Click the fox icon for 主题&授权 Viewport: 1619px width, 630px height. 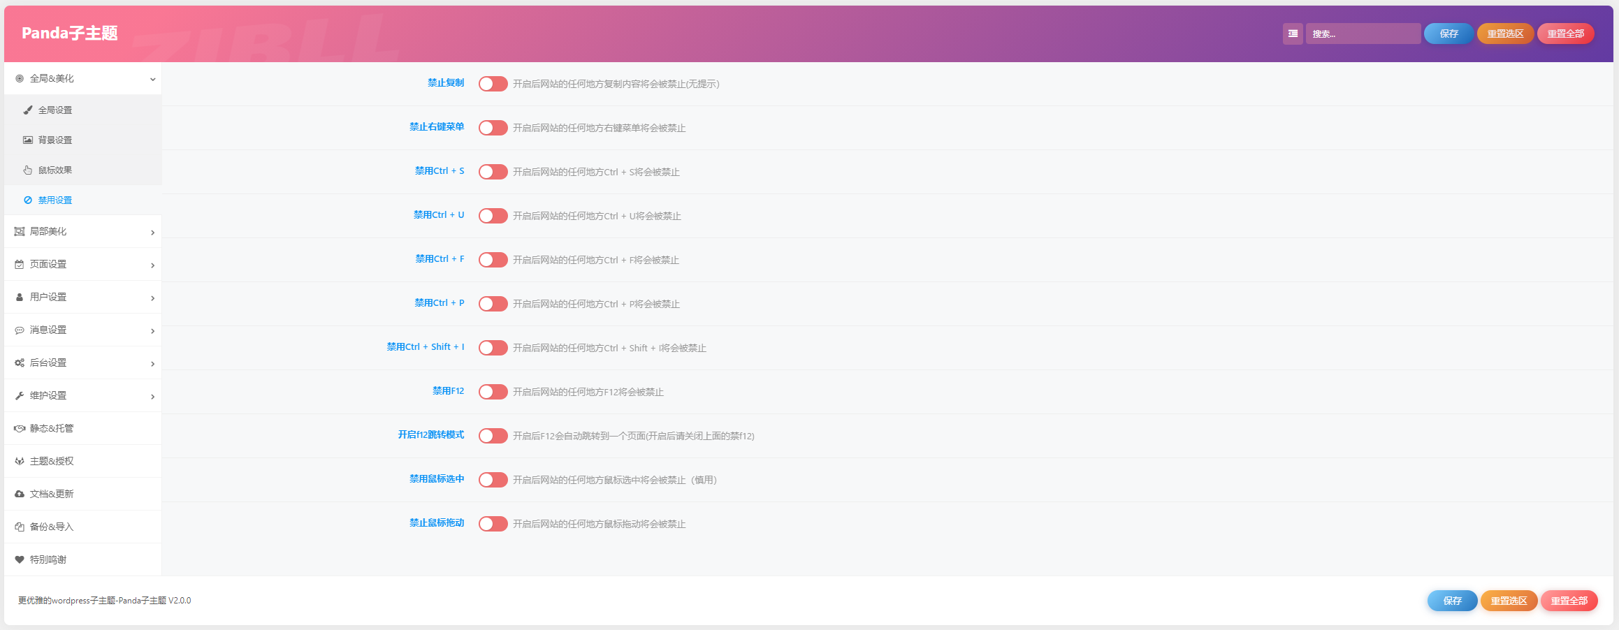tap(20, 462)
